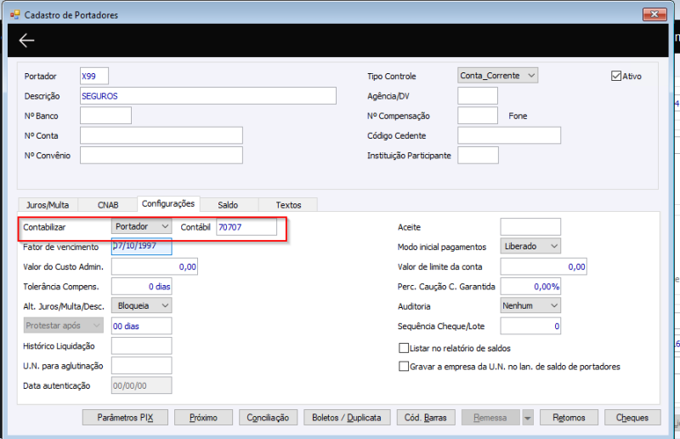
Task: Click the Nº Banco field
Action: pos(105,116)
